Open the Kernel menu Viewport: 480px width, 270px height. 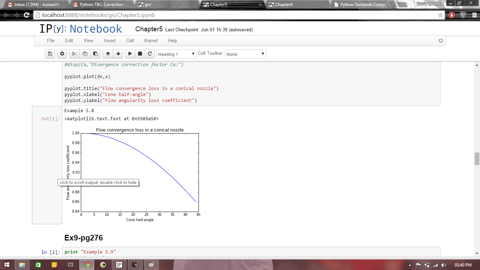click(x=151, y=40)
